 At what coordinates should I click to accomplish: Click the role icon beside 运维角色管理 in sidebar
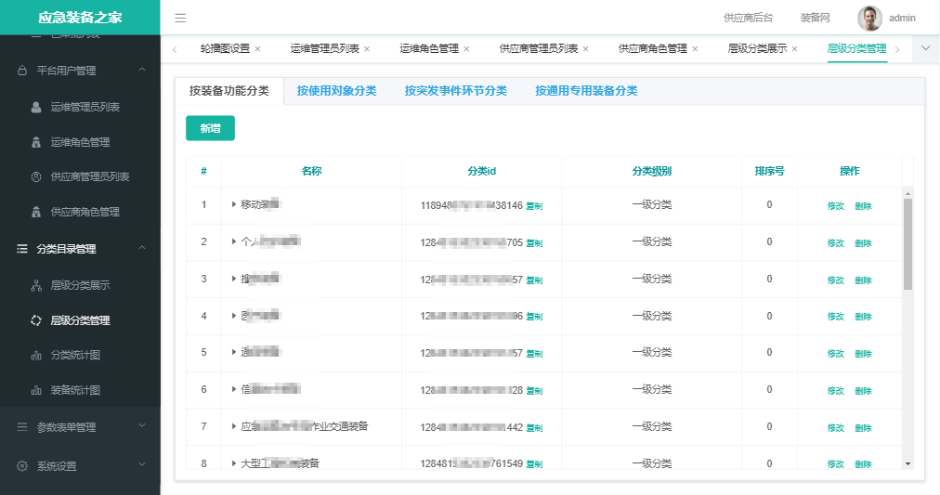[36, 142]
